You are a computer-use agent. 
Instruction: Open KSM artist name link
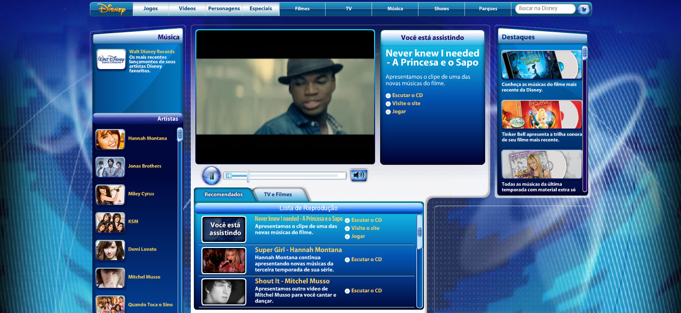tap(133, 222)
